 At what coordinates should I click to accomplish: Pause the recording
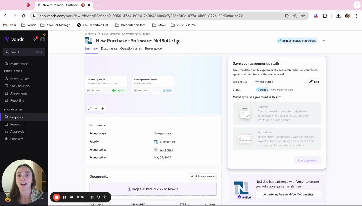click(x=64, y=197)
